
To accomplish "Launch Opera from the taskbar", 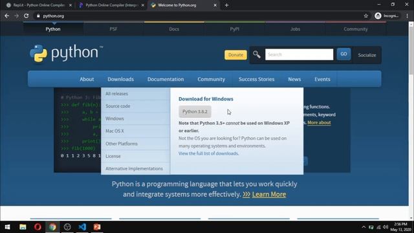I will click(38, 227).
